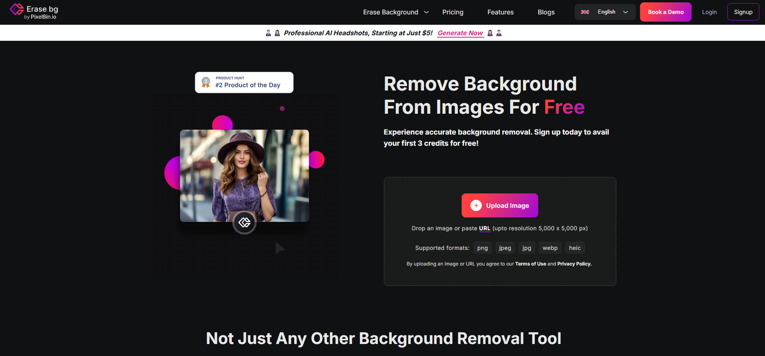Go to the Features menu item
This screenshot has width=765, height=356.
click(500, 12)
